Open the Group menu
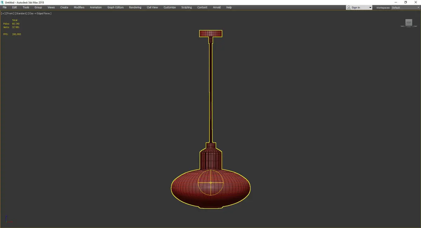421x228 pixels. pos(38,7)
